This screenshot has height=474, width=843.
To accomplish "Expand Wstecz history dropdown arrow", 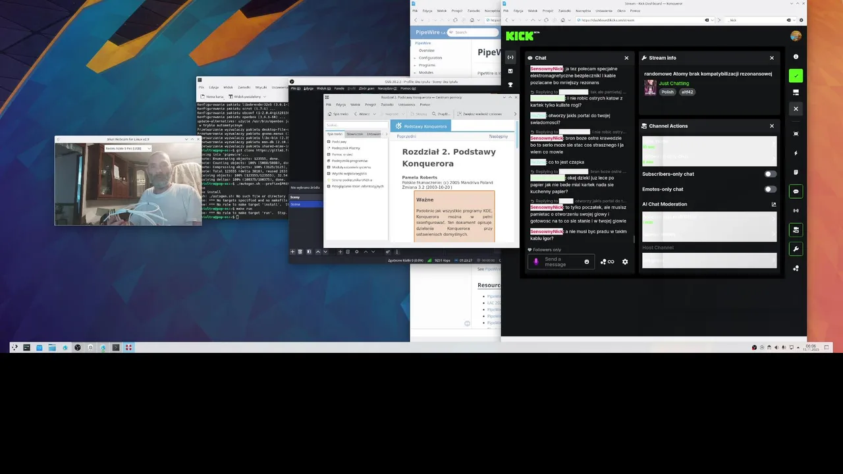I will tap(374, 114).
